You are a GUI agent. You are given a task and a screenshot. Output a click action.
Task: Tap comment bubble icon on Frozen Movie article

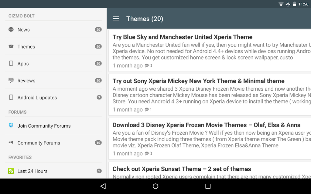click(x=147, y=153)
